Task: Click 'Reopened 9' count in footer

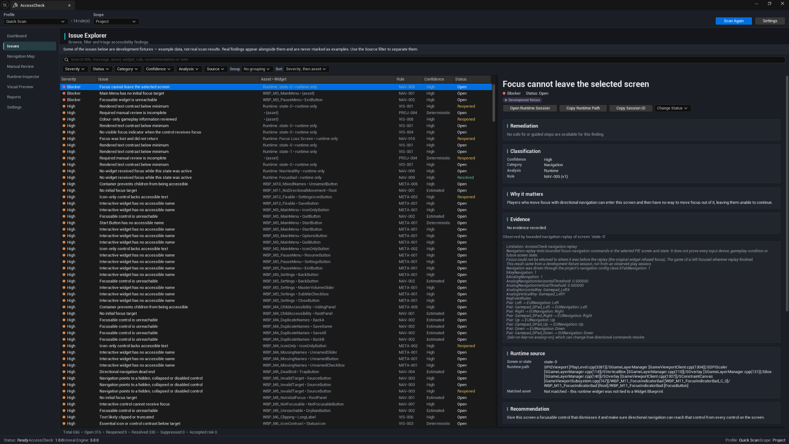Action: 116,432
